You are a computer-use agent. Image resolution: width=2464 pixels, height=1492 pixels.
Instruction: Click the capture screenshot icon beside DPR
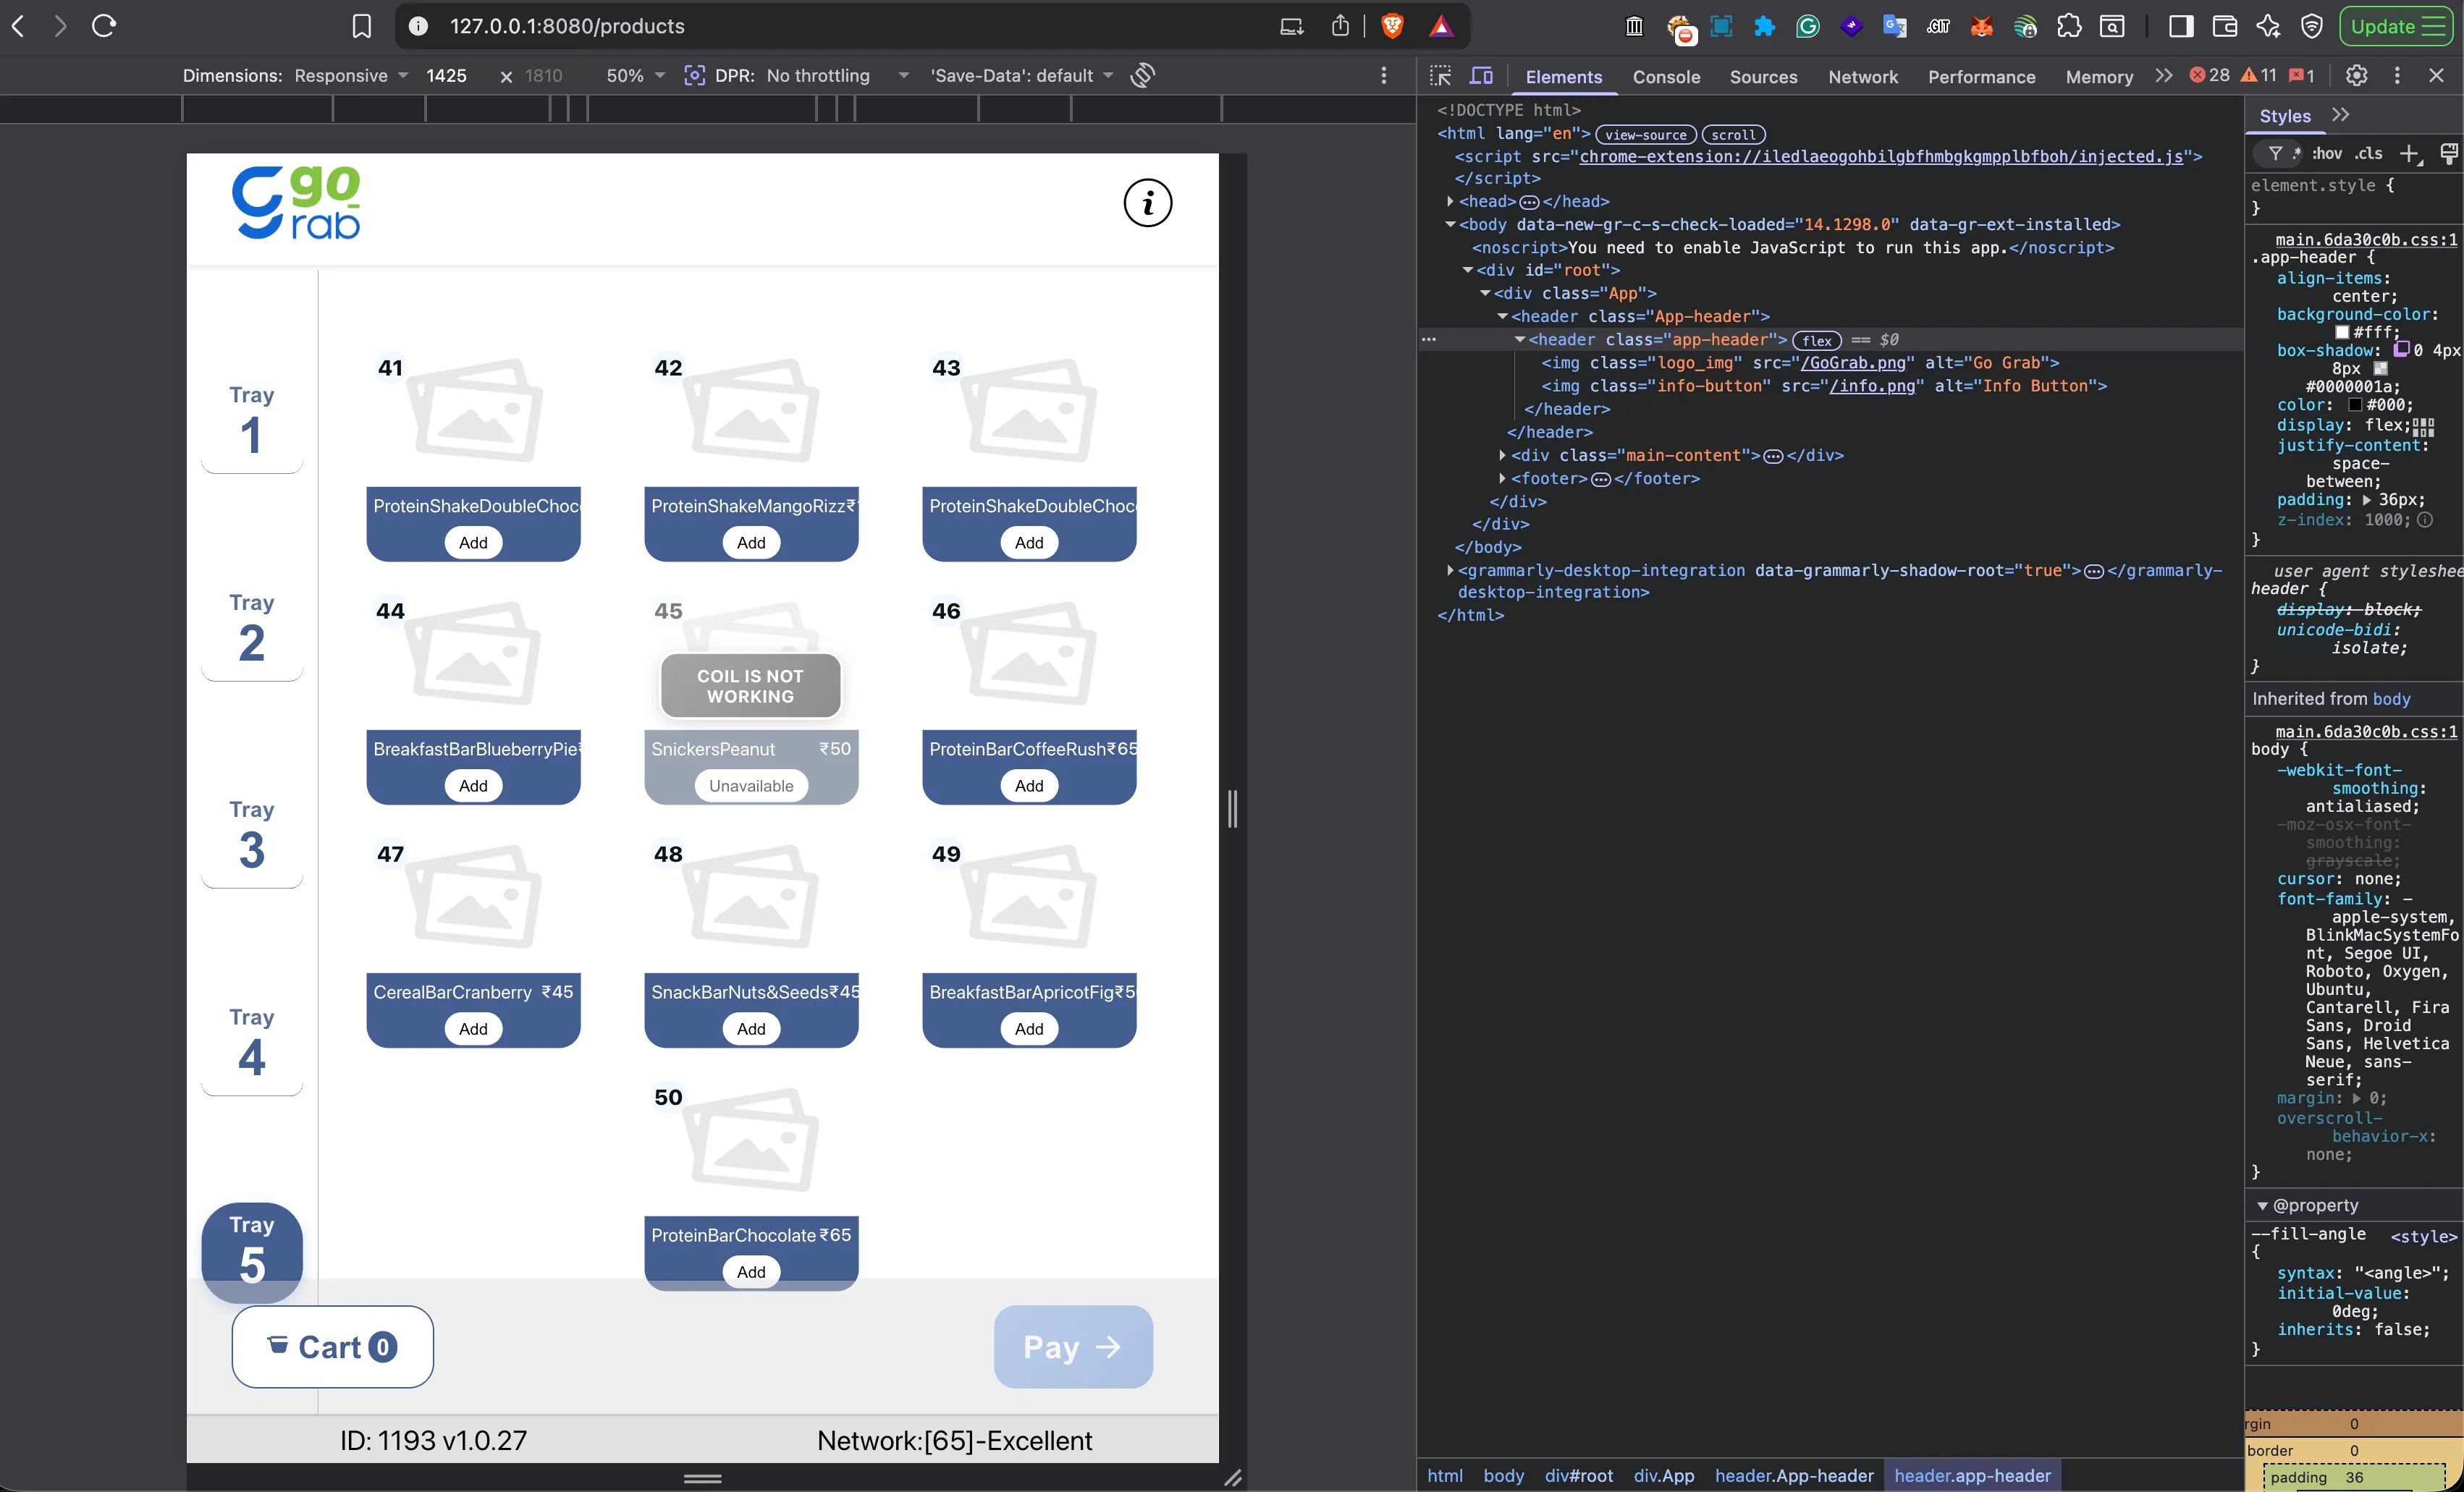(x=694, y=75)
